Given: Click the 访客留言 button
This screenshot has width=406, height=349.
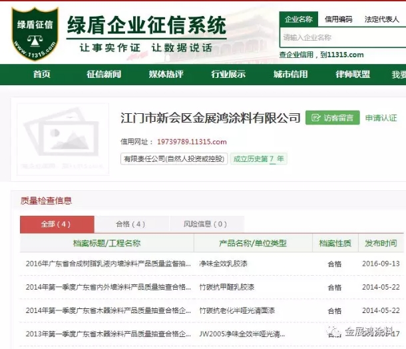Looking at the screenshot, I should click(333, 118).
